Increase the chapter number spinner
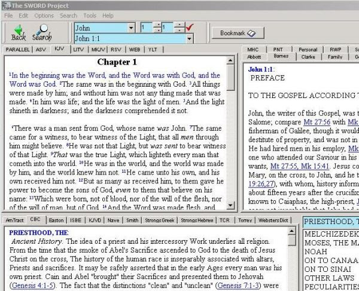The image size is (359, 291). coord(157,25)
